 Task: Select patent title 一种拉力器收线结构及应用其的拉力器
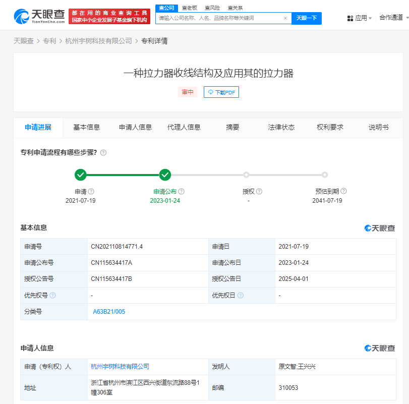[208, 73]
